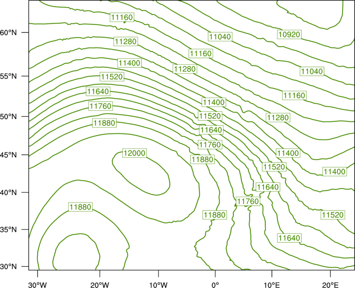Click the 20°E longitude axis label
Screen dimensions: 355x288
click(330, 284)
